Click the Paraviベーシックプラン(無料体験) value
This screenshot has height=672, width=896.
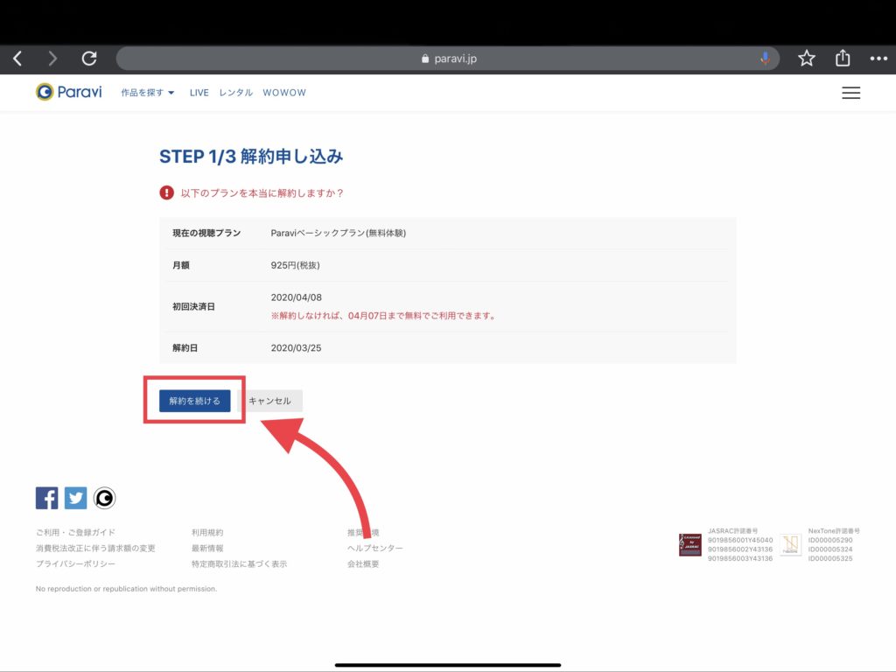339,233
